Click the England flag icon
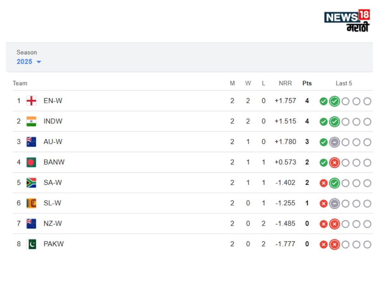Screen dimensions: 379x284 [x=31, y=101]
